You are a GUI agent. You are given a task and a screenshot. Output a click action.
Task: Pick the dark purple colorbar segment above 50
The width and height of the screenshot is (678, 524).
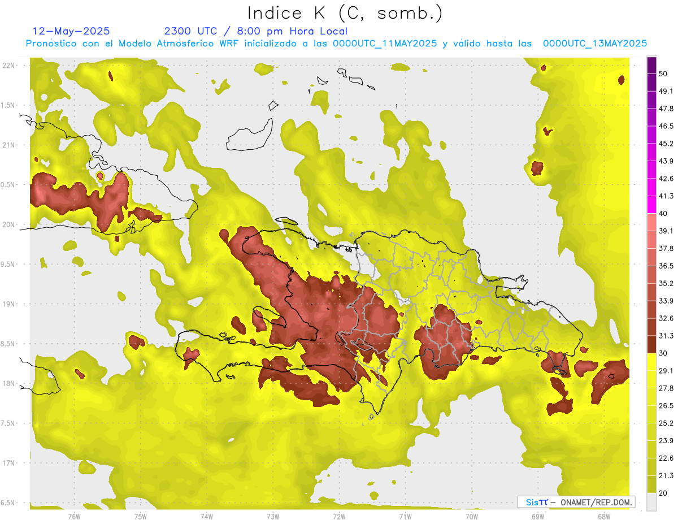[x=652, y=65]
